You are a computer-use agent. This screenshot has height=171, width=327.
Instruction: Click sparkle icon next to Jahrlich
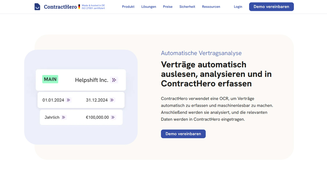[x=64, y=117]
